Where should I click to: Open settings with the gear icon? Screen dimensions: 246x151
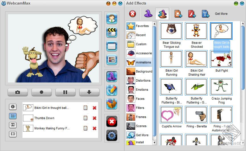coord(112,135)
